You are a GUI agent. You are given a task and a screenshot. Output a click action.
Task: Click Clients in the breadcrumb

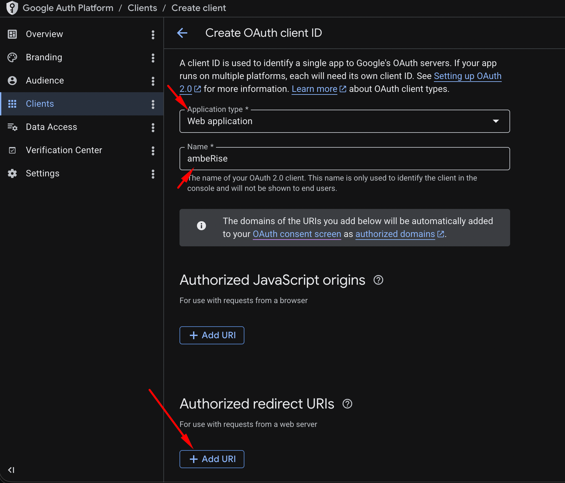(x=142, y=8)
